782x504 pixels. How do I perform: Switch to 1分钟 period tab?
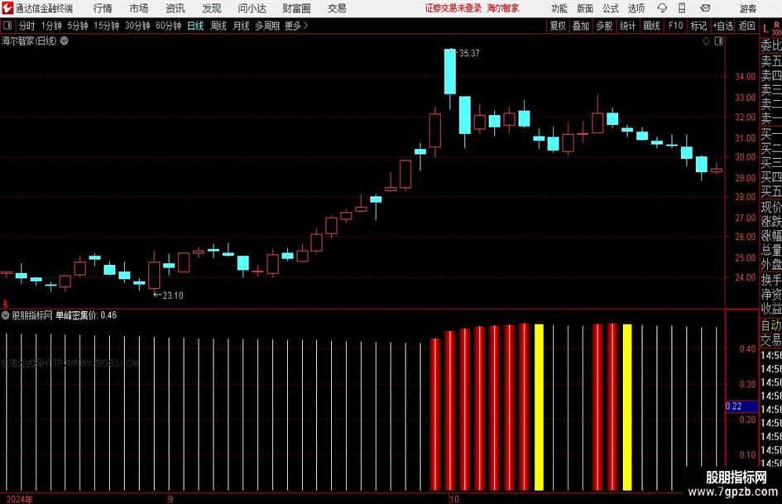[51, 26]
